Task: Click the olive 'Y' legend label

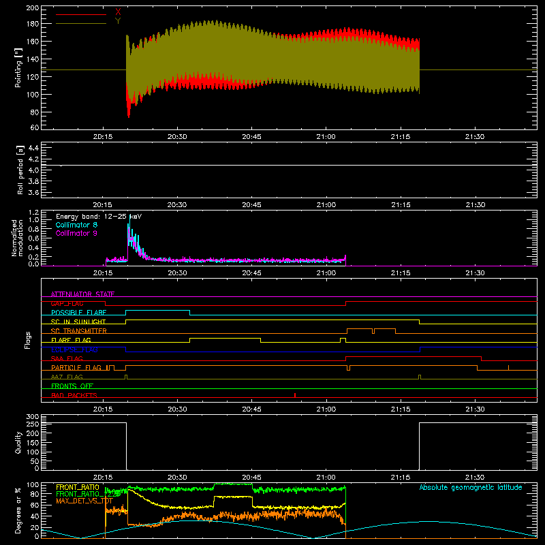Action: click(118, 21)
